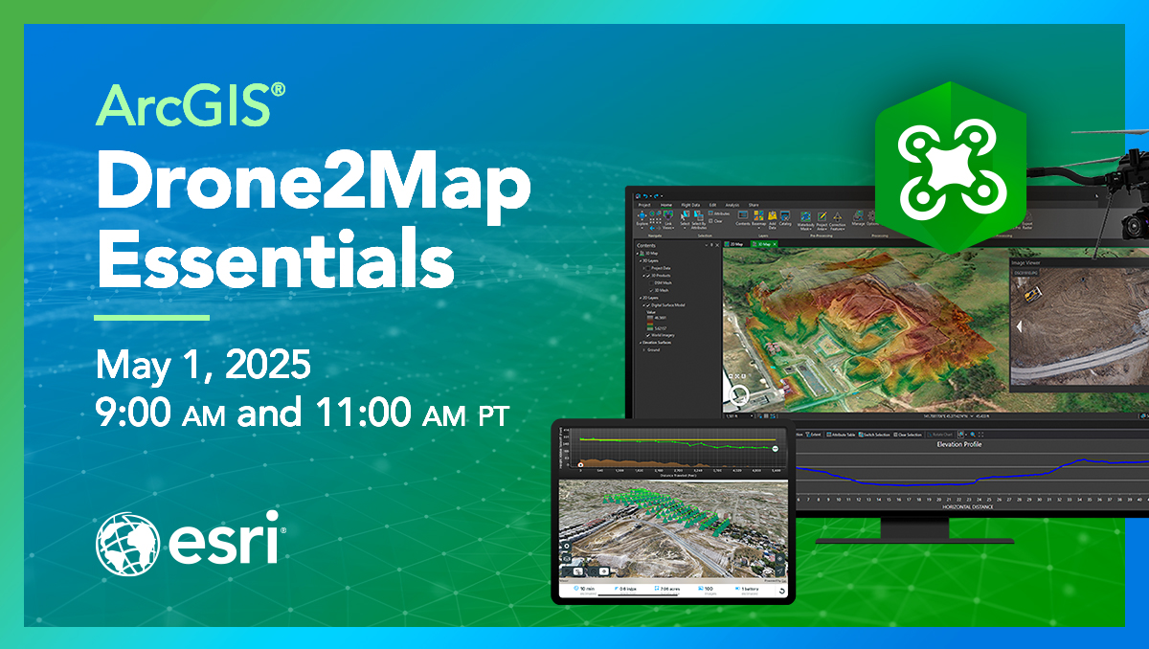The height and width of the screenshot is (649, 1149).
Task: Click Switch Selection on chart toolbar
Action: pyautogui.click(x=874, y=435)
